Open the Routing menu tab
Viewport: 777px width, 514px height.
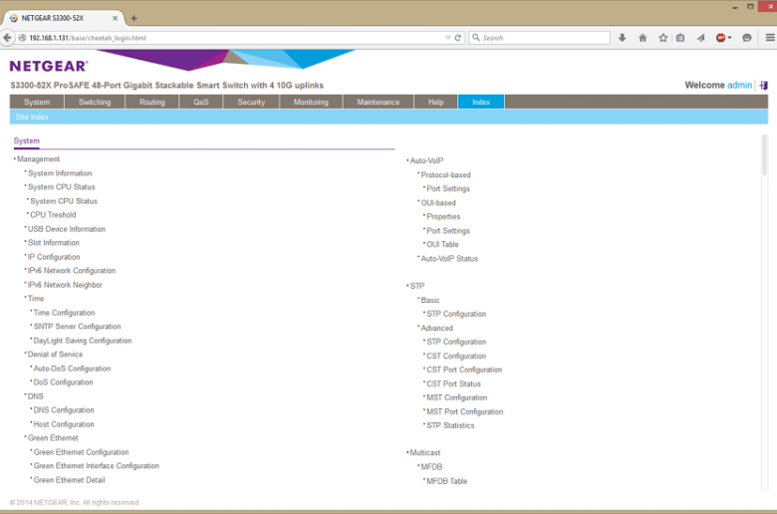coord(152,102)
